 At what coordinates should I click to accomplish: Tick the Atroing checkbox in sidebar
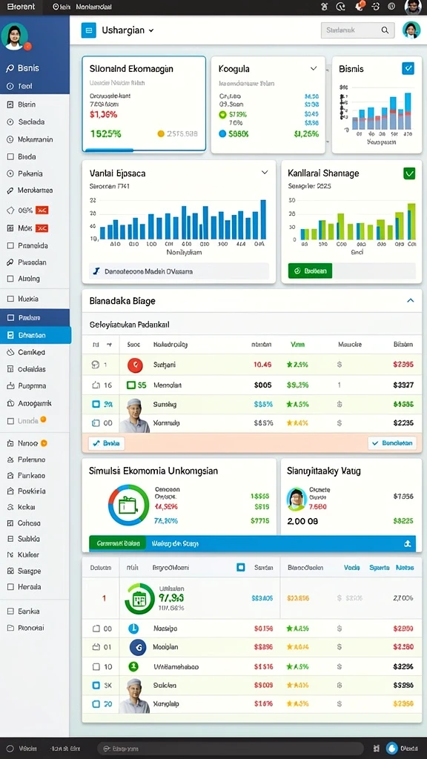coord(10,279)
